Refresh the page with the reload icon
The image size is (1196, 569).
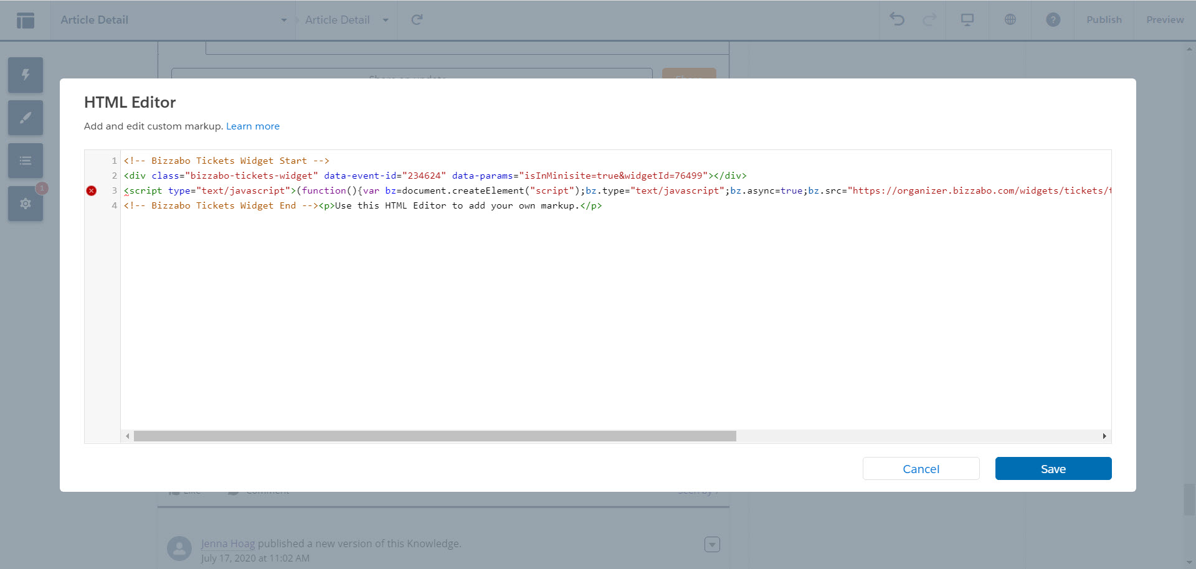pos(416,19)
